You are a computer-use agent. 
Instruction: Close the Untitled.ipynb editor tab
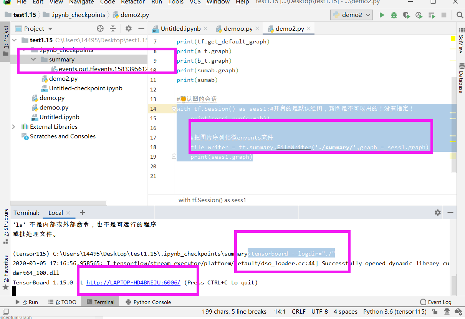point(205,28)
